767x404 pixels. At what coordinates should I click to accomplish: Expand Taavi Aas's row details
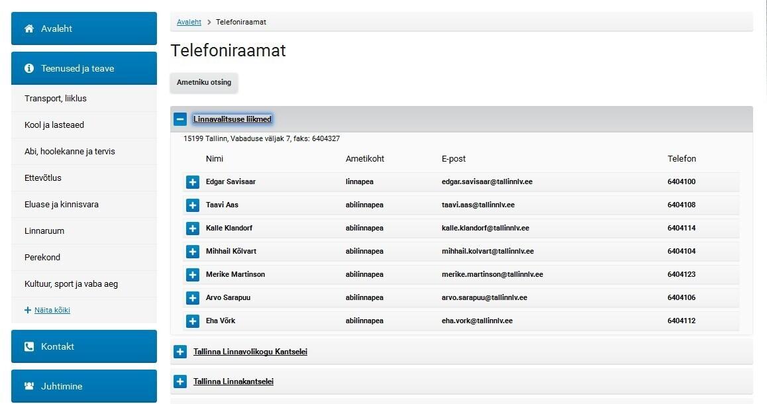click(193, 205)
